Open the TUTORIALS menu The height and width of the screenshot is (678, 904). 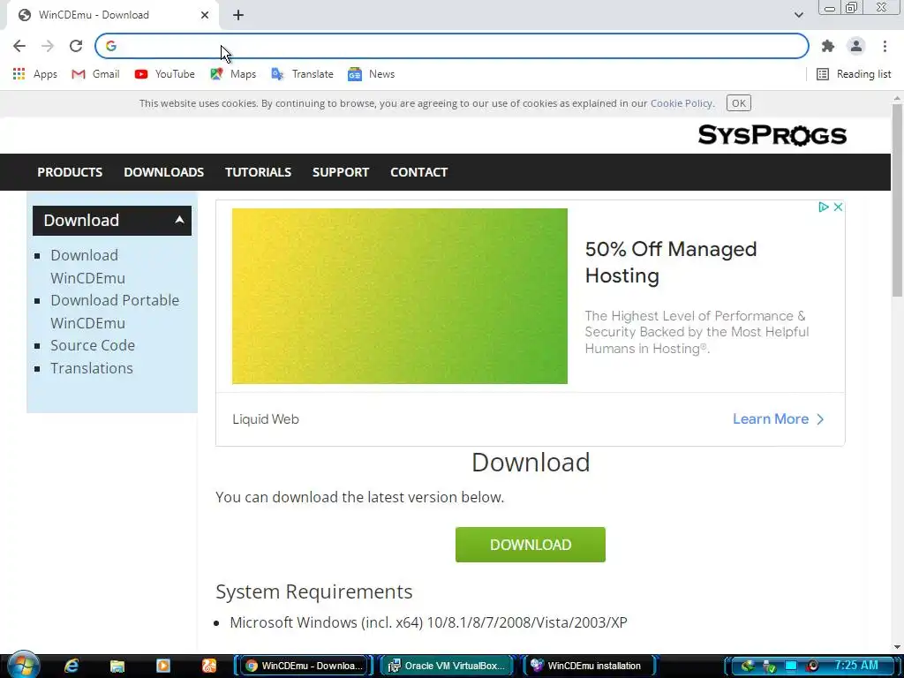tap(258, 172)
